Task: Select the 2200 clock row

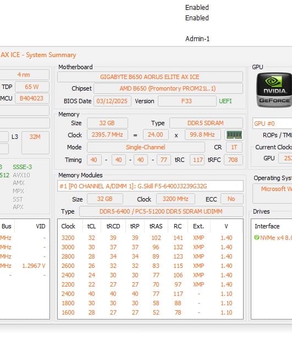Action: (150, 284)
